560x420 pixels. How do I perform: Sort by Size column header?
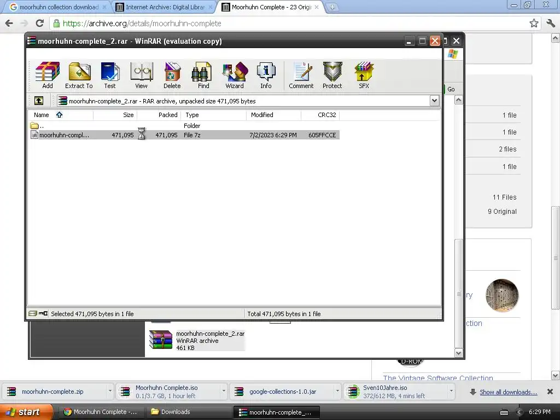click(115, 115)
